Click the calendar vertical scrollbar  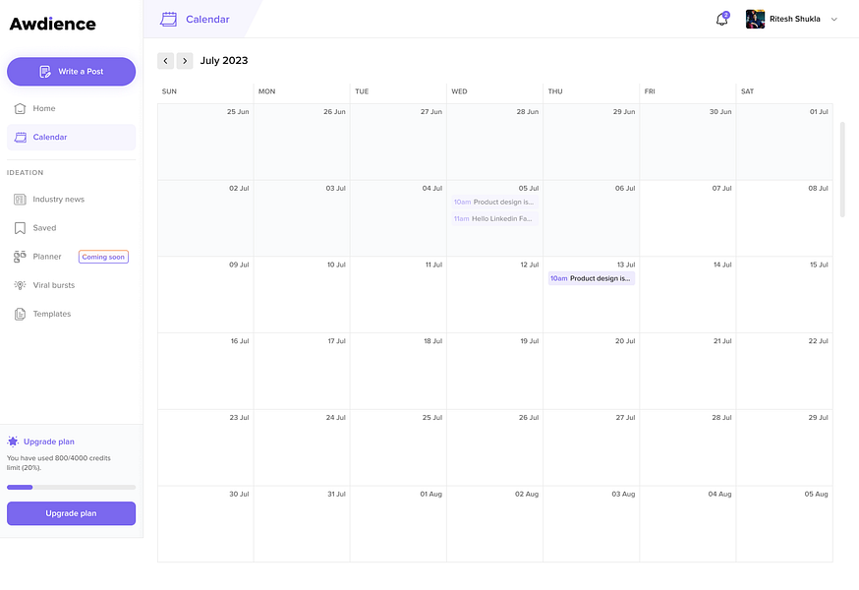pos(842,170)
